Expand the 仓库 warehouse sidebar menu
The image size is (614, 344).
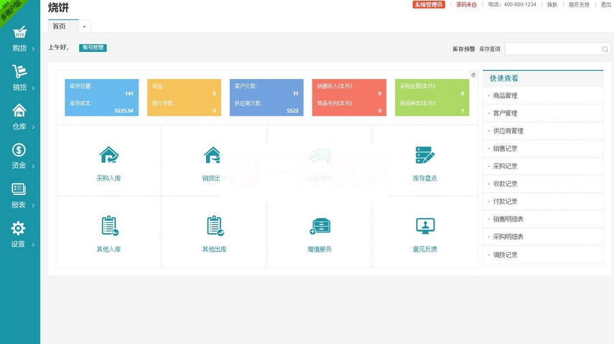click(x=20, y=116)
